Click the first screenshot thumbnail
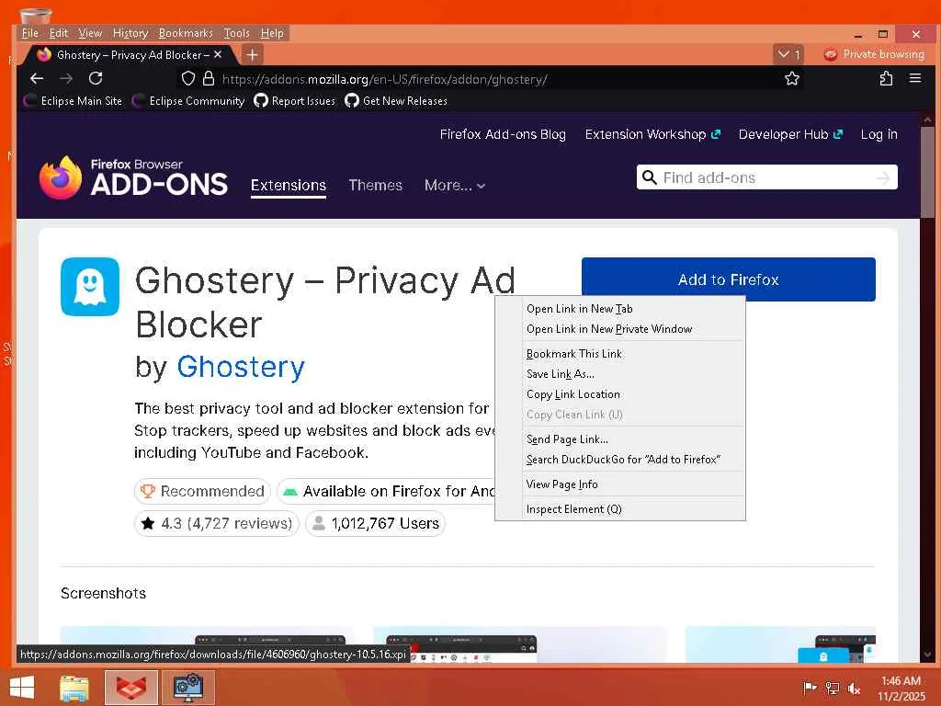This screenshot has height=706, width=941. point(207,644)
